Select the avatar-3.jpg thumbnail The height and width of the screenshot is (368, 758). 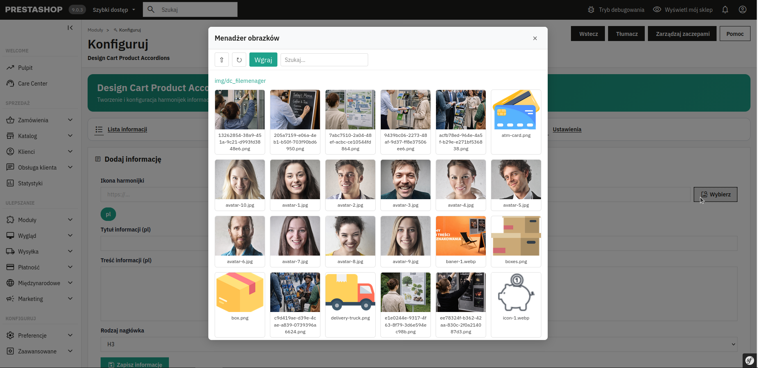click(x=406, y=185)
